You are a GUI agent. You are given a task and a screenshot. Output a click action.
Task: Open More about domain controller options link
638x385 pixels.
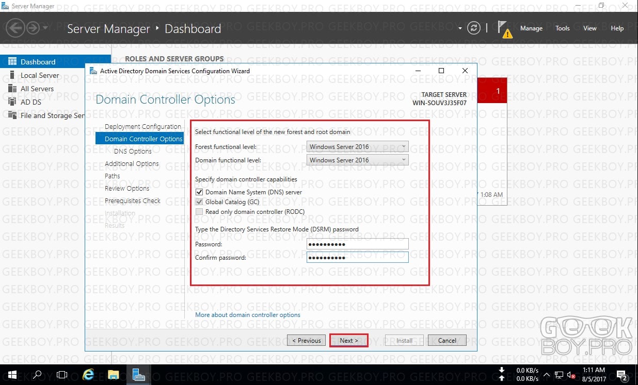pyautogui.click(x=248, y=315)
